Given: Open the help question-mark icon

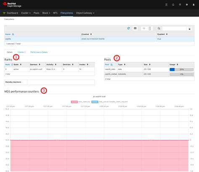Looking at the screenshot, I should coord(180,5).
